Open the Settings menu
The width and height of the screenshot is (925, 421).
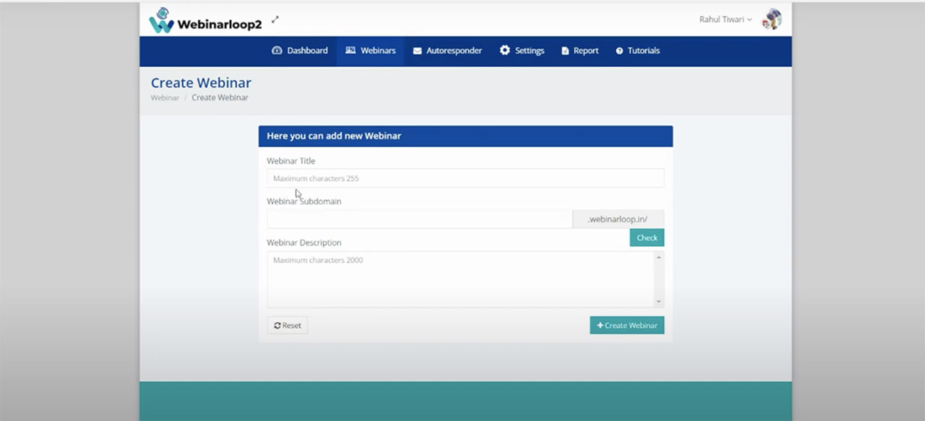(x=522, y=50)
